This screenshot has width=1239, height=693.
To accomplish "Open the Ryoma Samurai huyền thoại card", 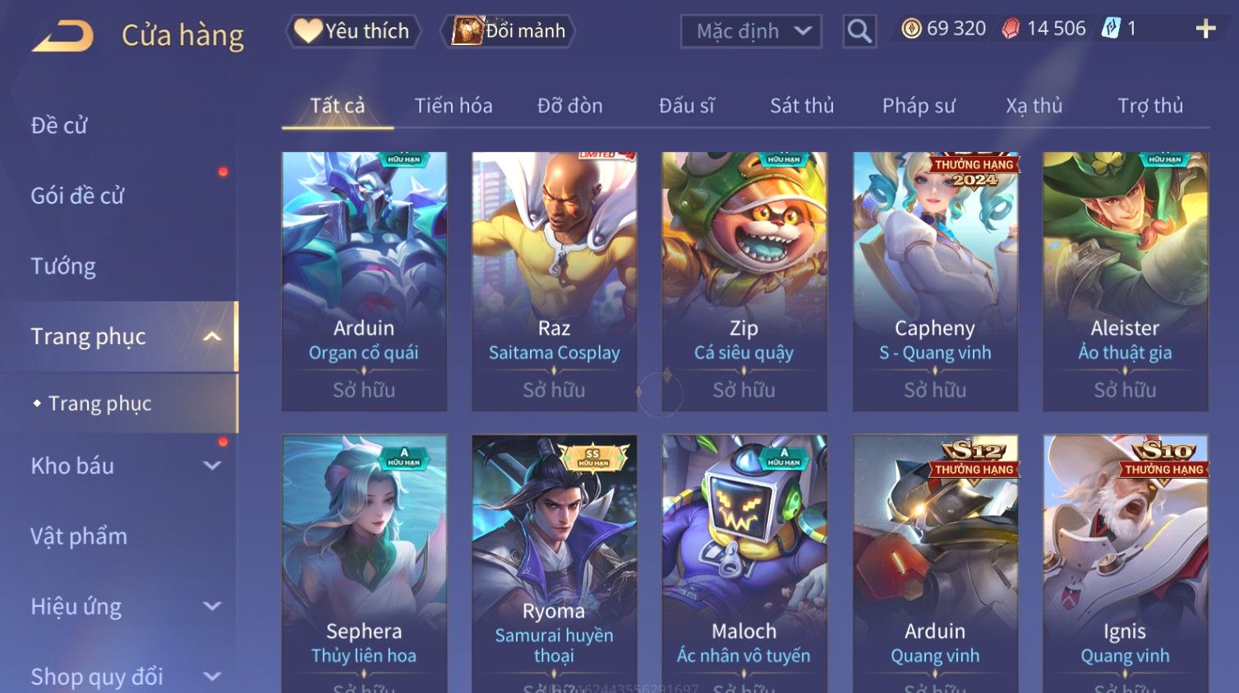I will 554,563.
